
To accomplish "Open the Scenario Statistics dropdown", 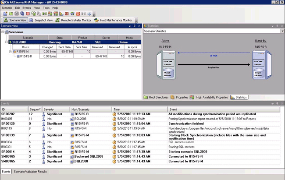I will [x=282, y=31].
